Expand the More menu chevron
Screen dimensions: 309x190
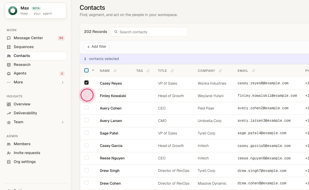click(x=63, y=83)
